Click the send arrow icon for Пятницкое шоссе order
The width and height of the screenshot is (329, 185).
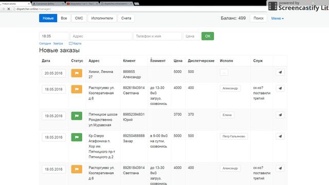280,115
